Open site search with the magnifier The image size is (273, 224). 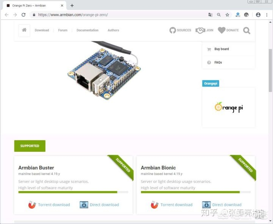tap(247, 31)
